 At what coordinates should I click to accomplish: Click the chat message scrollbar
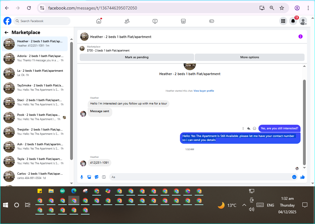point(304,122)
